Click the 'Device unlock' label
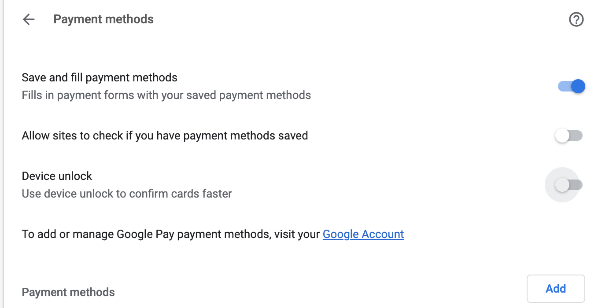The width and height of the screenshot is (598, 308). (x=57, y=176)
